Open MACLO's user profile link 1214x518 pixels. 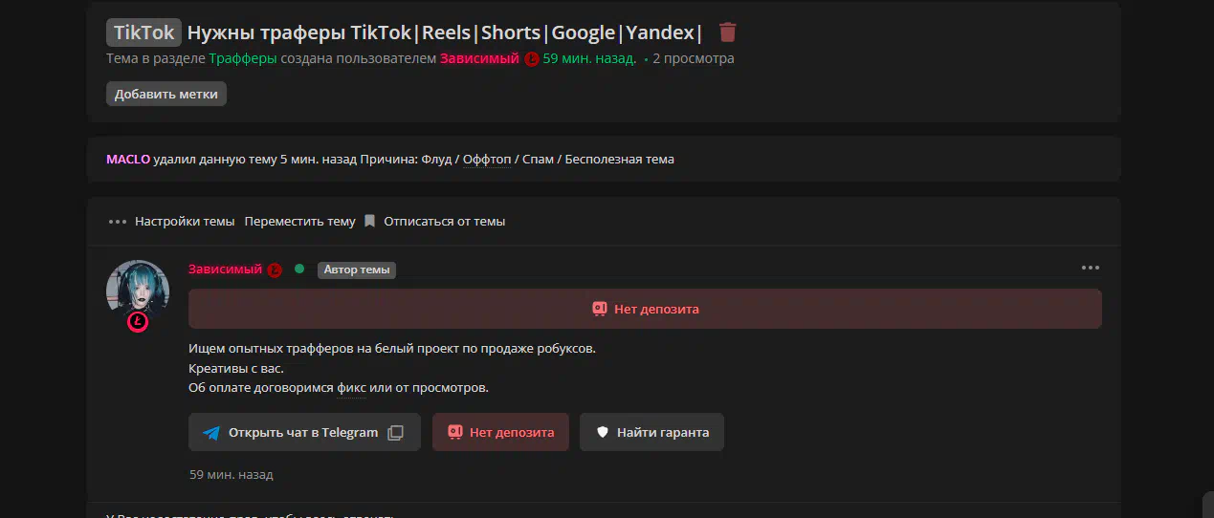128,159
